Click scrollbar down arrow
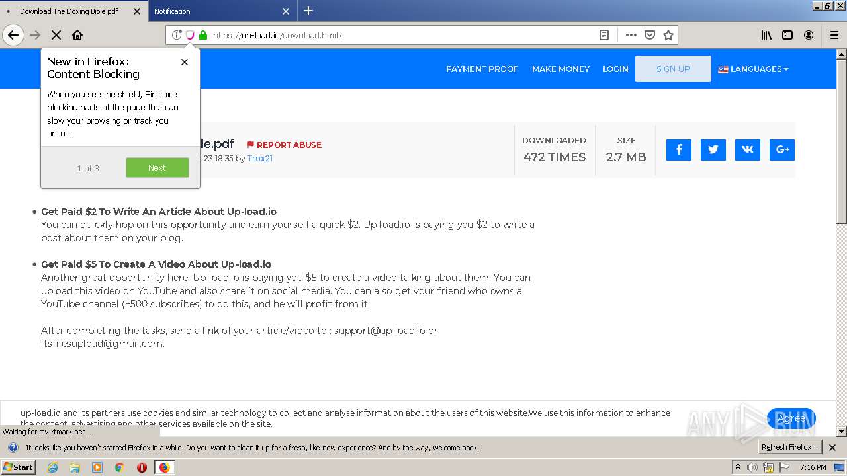 [x=842, y=432]
